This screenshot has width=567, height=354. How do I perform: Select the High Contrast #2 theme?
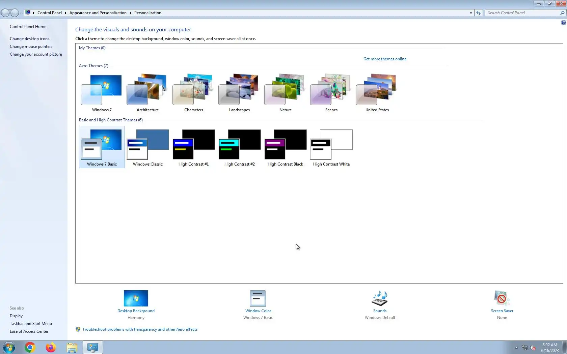pos(239,147)
